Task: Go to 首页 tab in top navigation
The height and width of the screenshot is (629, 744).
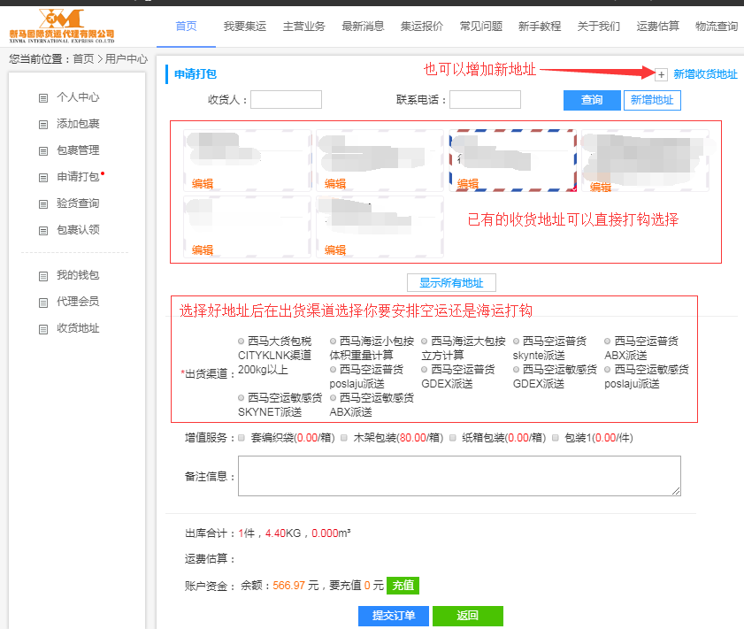Action: 186,26
